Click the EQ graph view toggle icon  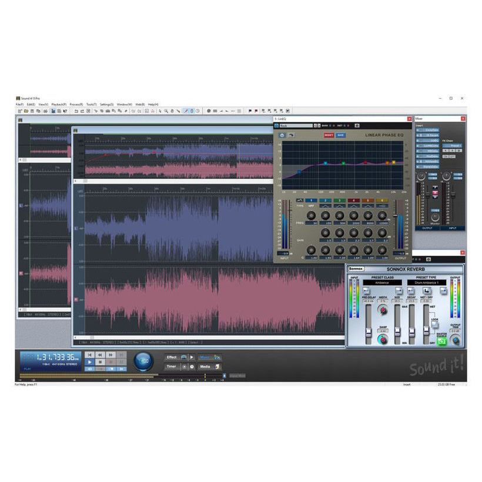[299, 200]
